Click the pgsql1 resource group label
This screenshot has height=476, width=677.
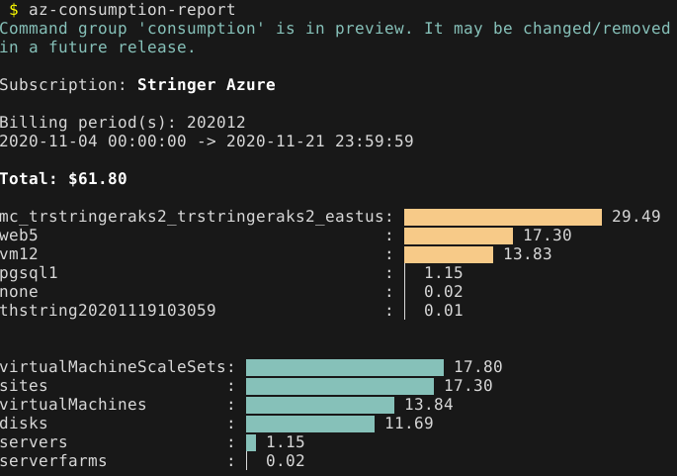29,273
